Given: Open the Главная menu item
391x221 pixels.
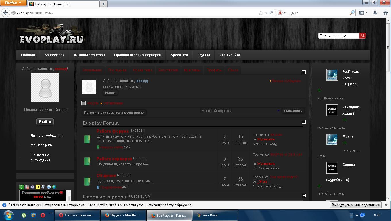Looking at the screenshot, I should [x=28, y=55].
